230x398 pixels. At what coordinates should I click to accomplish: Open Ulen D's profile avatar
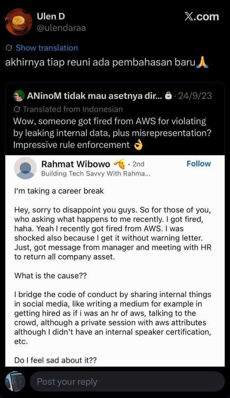[x=19, y=22]
